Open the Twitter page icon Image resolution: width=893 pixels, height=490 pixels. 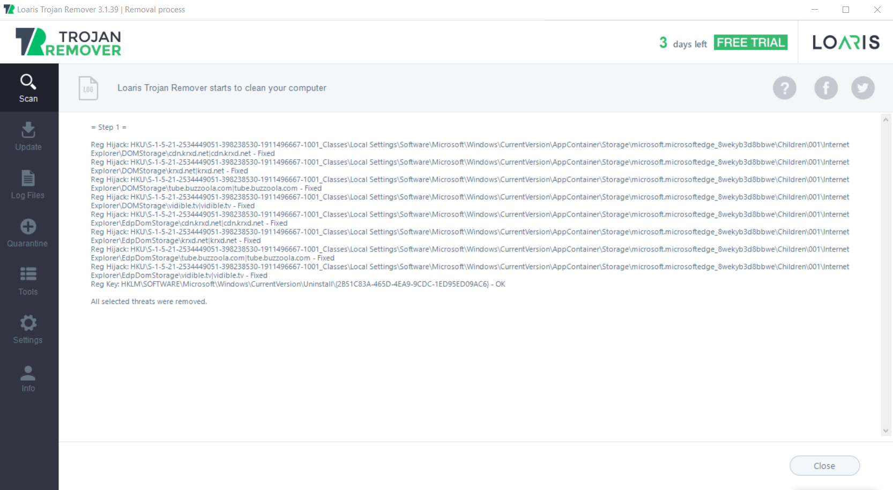click(x=863, y=88)
